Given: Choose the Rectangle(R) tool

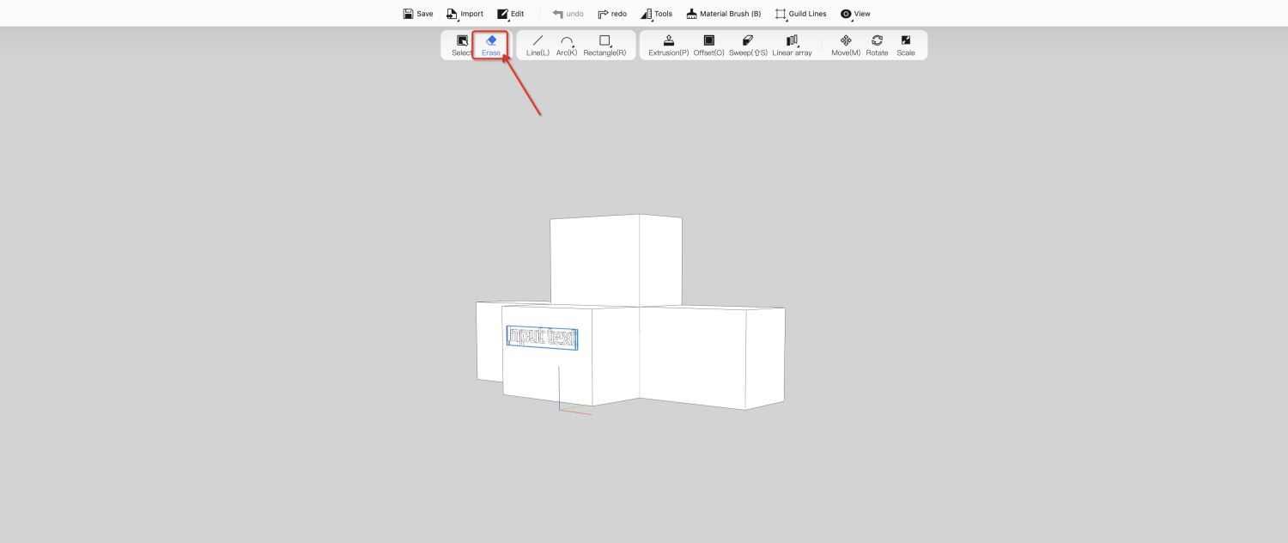Looking at the screenshot, I should click(x=605, y=46).
